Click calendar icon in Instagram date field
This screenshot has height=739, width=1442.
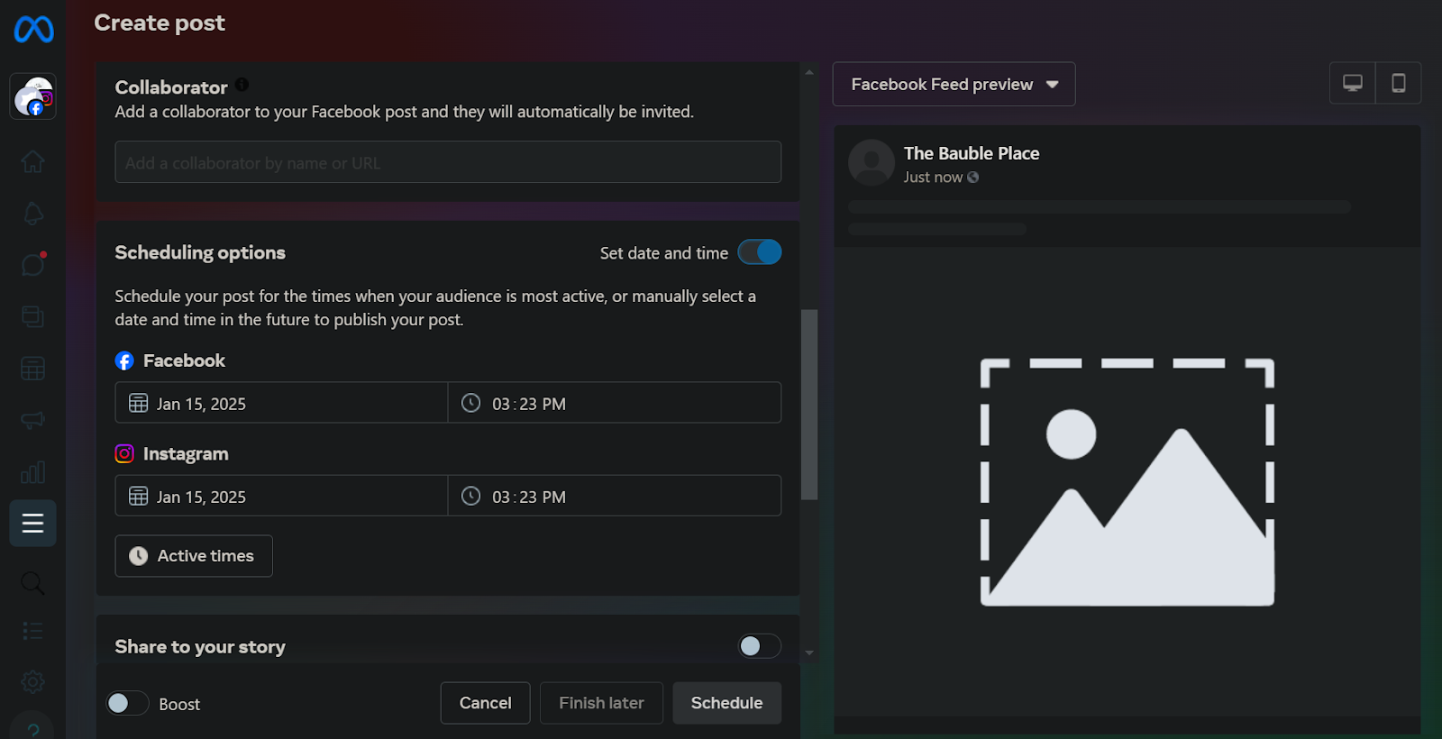[x=138, y=496]
